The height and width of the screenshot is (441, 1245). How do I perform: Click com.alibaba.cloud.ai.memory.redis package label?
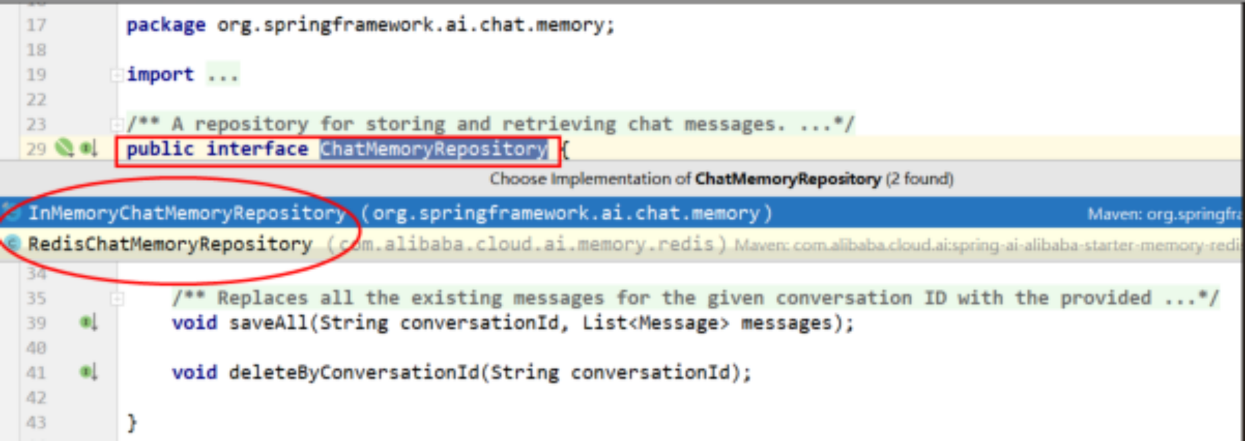point(527,244)
